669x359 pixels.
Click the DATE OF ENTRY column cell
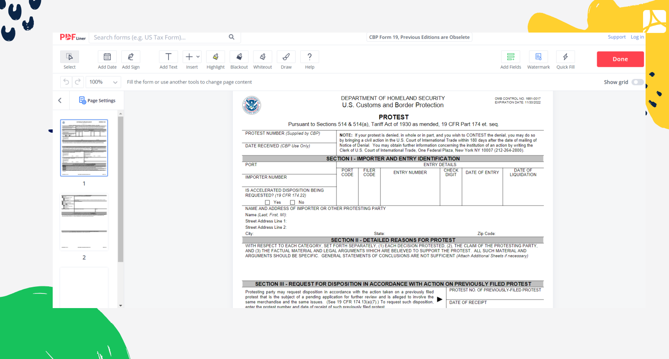click(482, 187)
